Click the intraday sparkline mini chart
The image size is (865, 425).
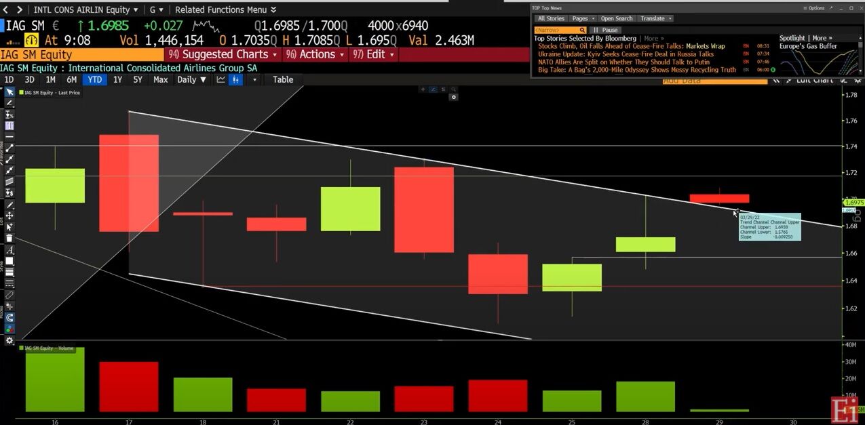click(206, 26)
